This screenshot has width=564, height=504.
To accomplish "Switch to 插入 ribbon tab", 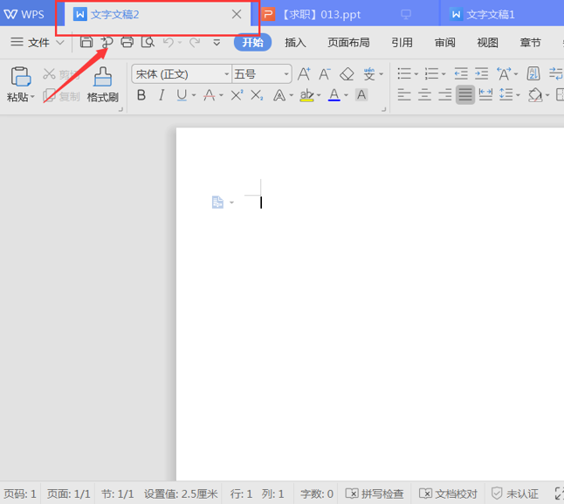I will click(x=295, y=43).
